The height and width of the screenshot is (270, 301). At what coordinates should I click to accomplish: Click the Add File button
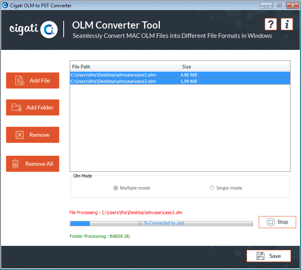[x=33, y=80]
